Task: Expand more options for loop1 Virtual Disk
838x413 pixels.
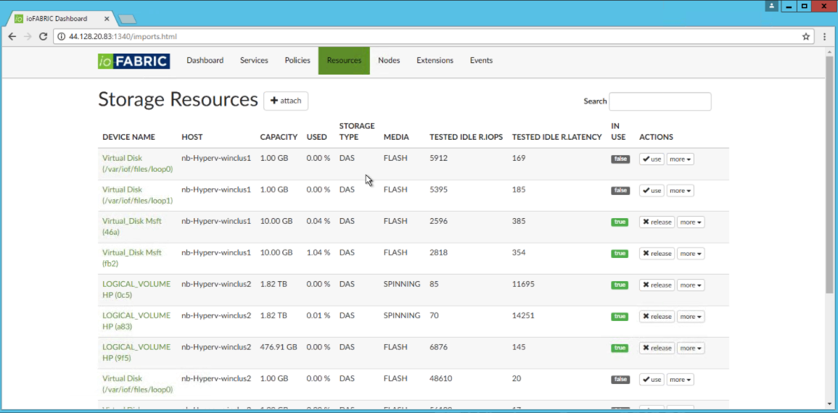Action: tap(680, 191)
